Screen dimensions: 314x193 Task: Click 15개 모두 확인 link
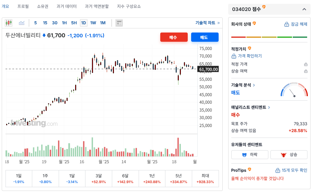[x=291, y=170]
